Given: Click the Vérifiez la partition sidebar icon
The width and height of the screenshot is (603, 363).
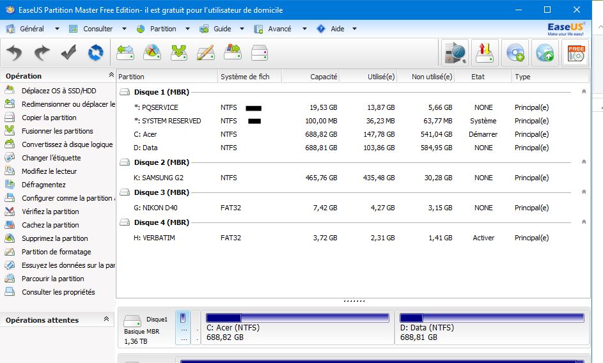Looking at the screenshot, I should click(x=10, y=212).
